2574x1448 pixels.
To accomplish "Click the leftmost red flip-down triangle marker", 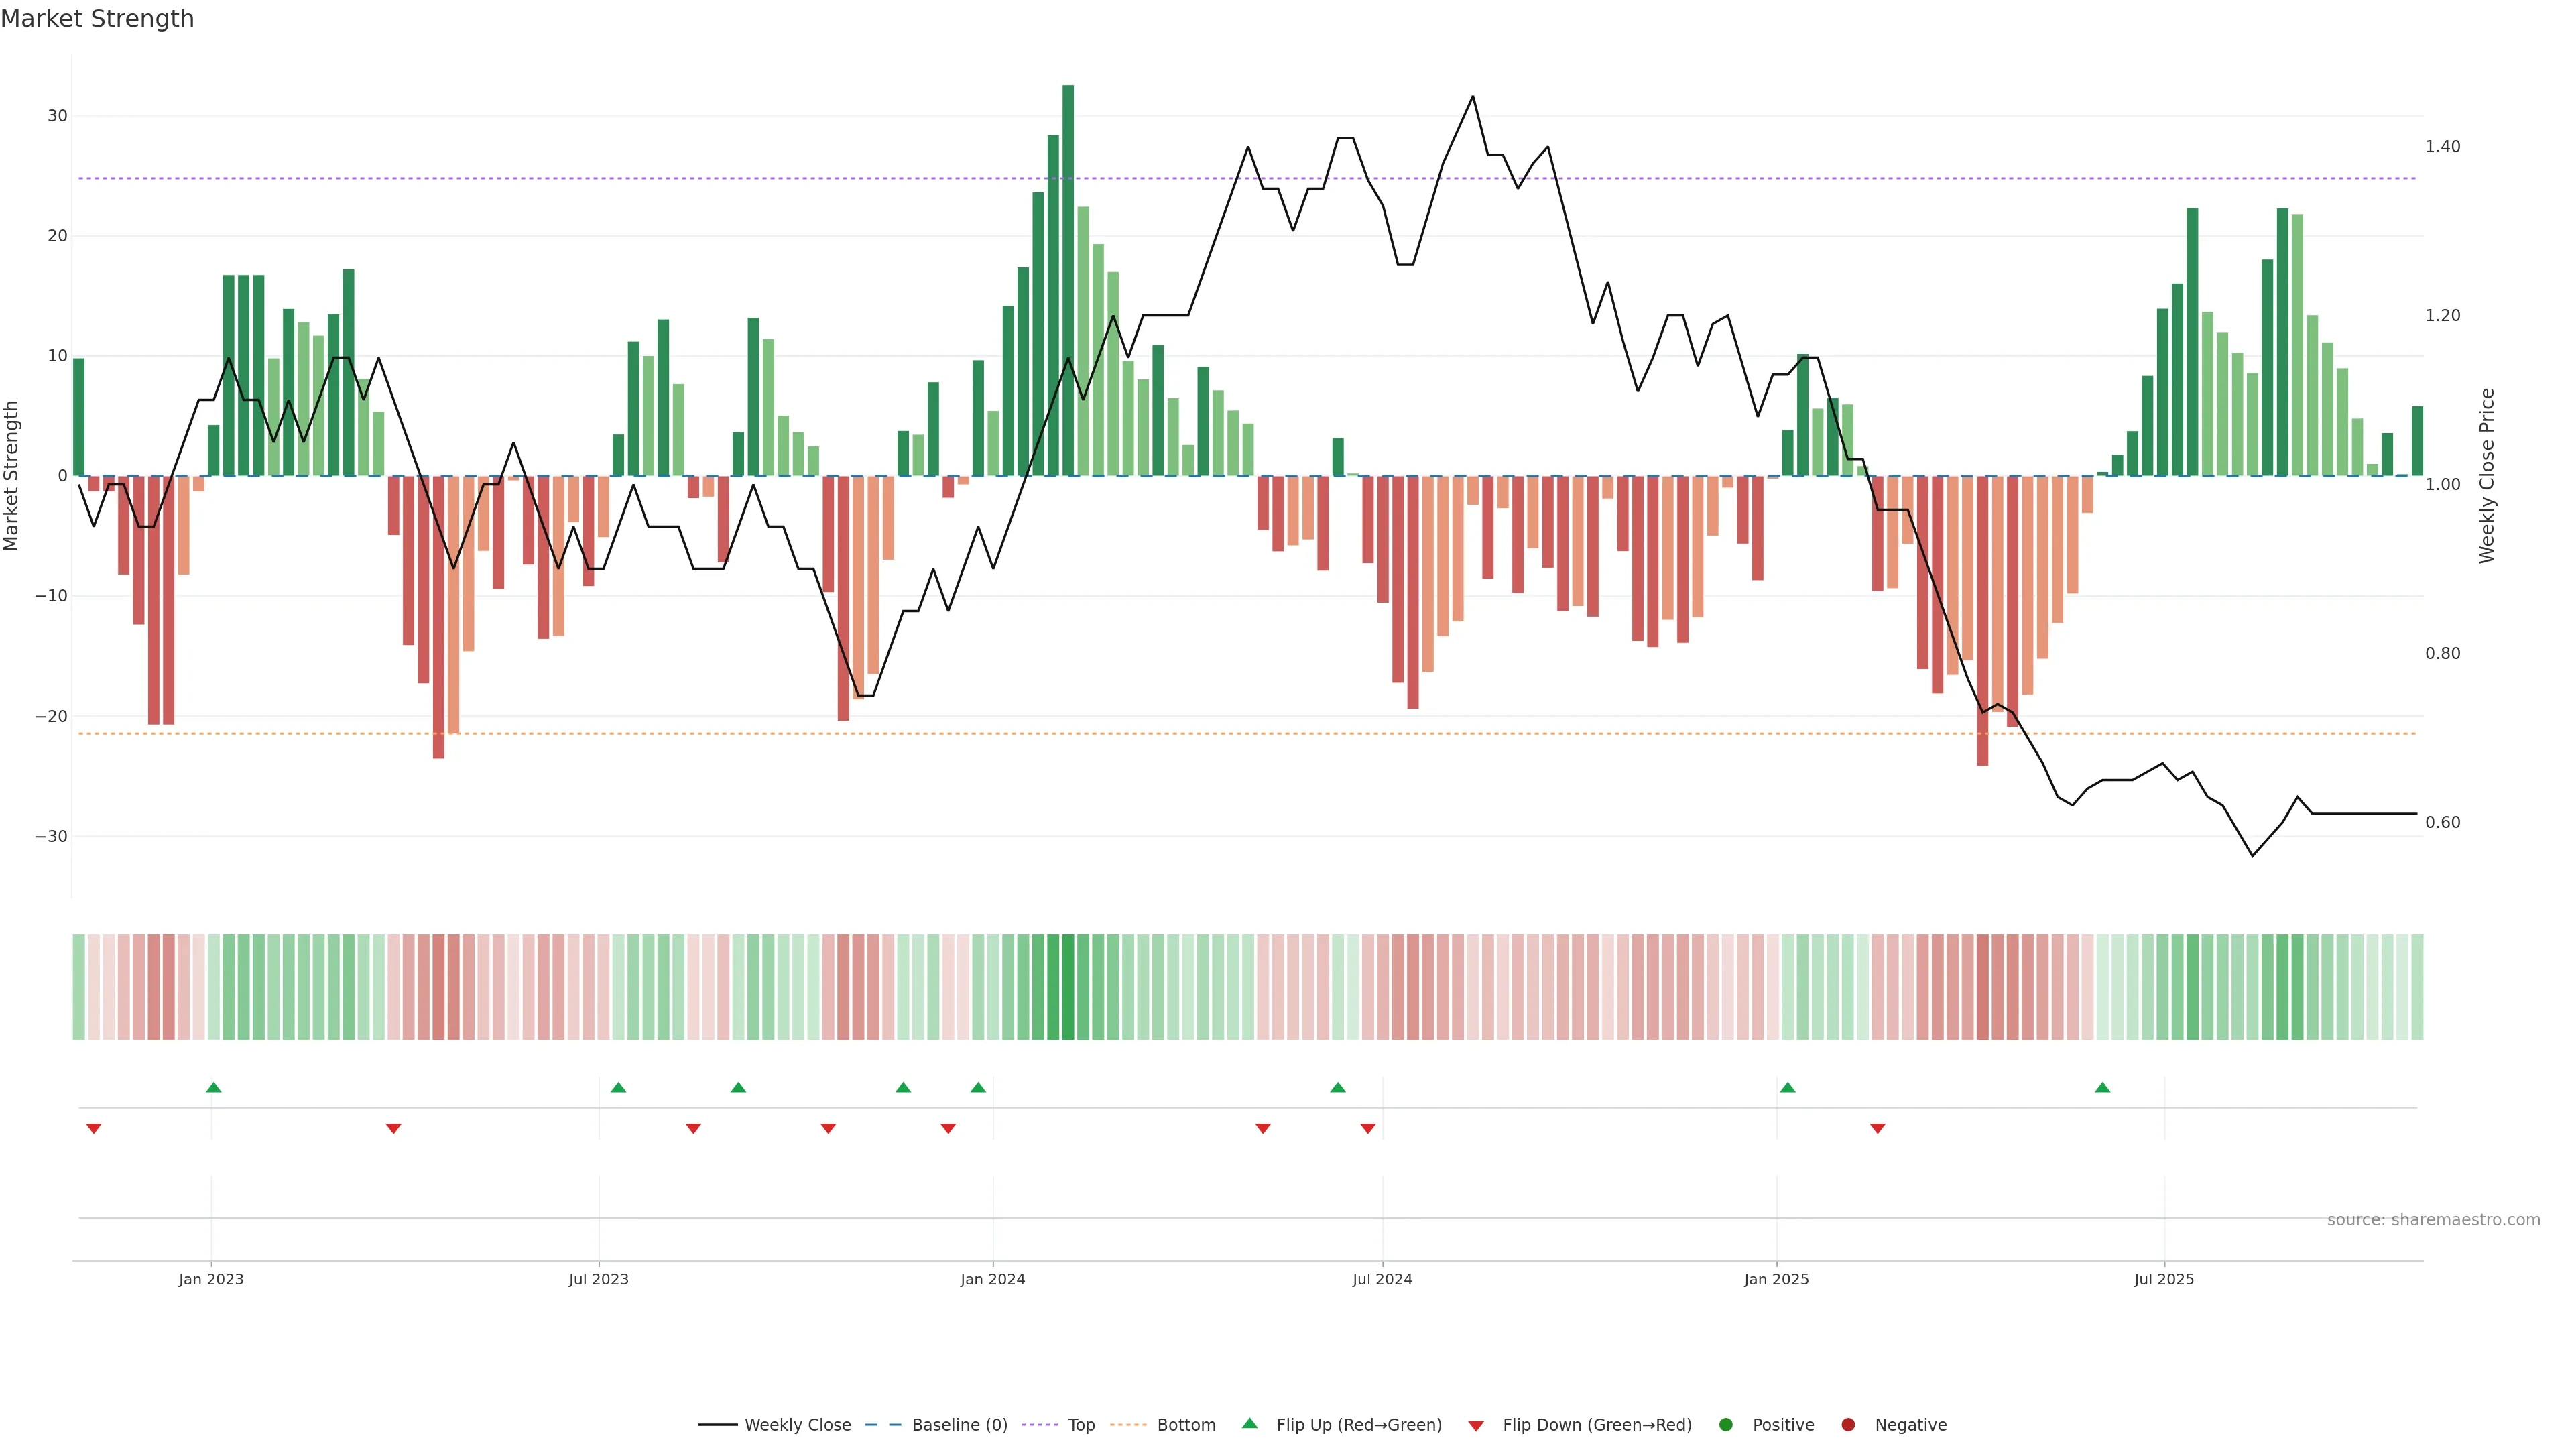I will click(x=94, y=1128).
